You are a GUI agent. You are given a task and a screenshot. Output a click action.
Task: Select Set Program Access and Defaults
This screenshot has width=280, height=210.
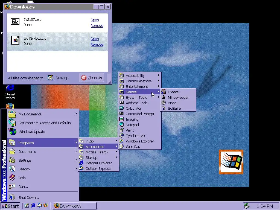[x=43, y=123]
